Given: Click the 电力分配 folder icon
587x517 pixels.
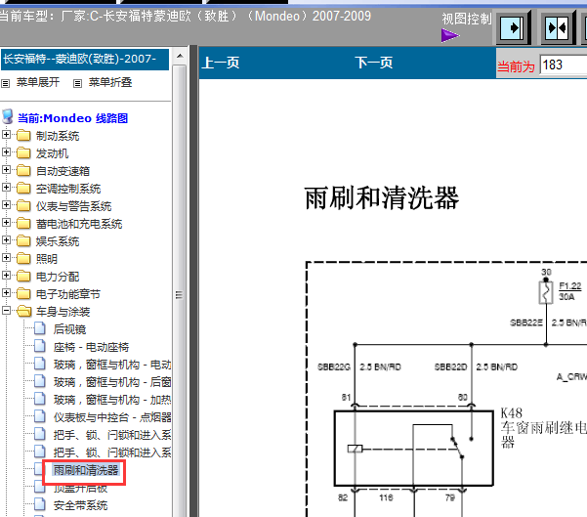Looking at the screenshot, I should point(23,277).
